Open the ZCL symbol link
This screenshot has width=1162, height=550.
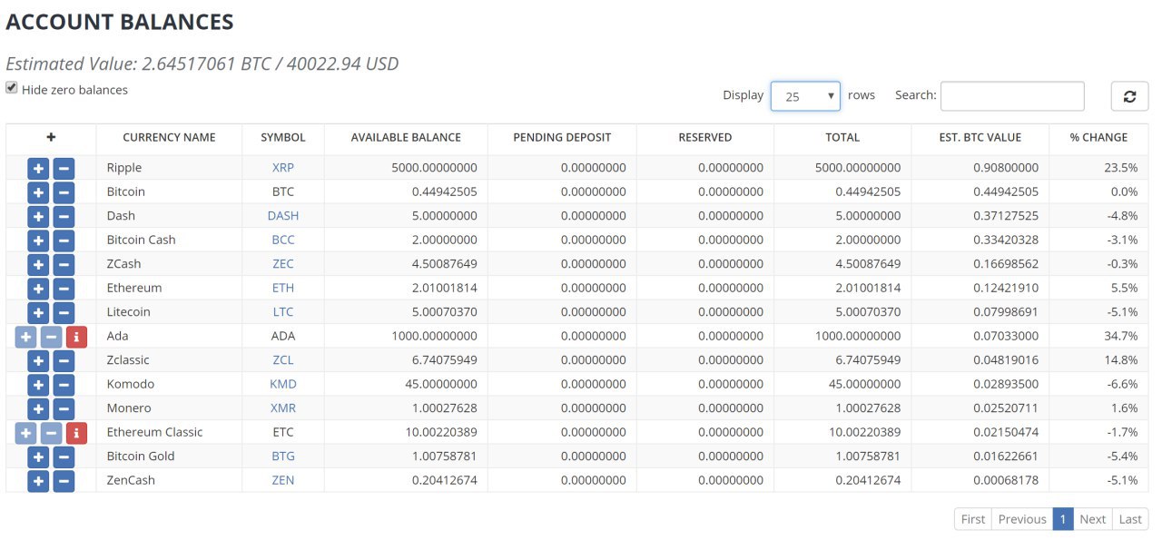283,360
